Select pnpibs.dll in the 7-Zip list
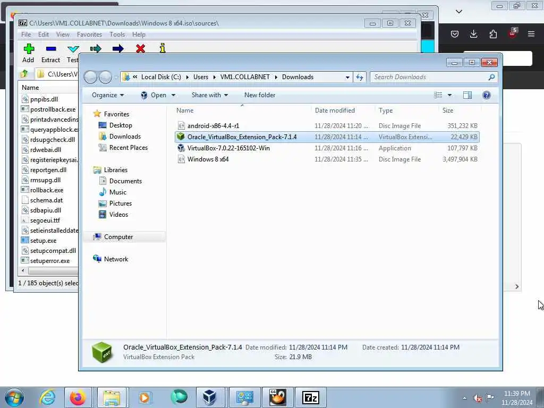This screenshot has width=544, height=408. pyautogui.click(x=44, y=99)
